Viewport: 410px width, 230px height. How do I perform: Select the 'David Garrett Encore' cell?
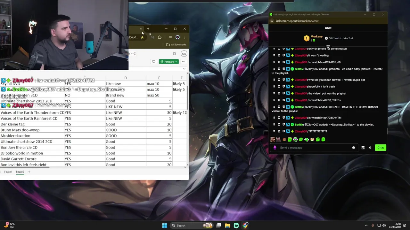pos(32,159)
